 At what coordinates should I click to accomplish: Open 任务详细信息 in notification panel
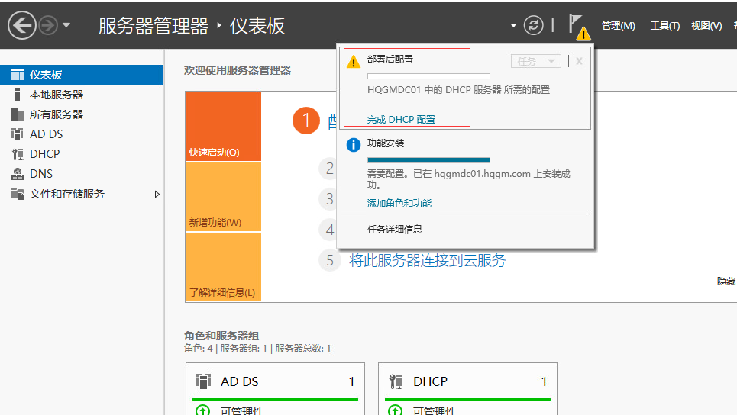[x=395, y=230]
